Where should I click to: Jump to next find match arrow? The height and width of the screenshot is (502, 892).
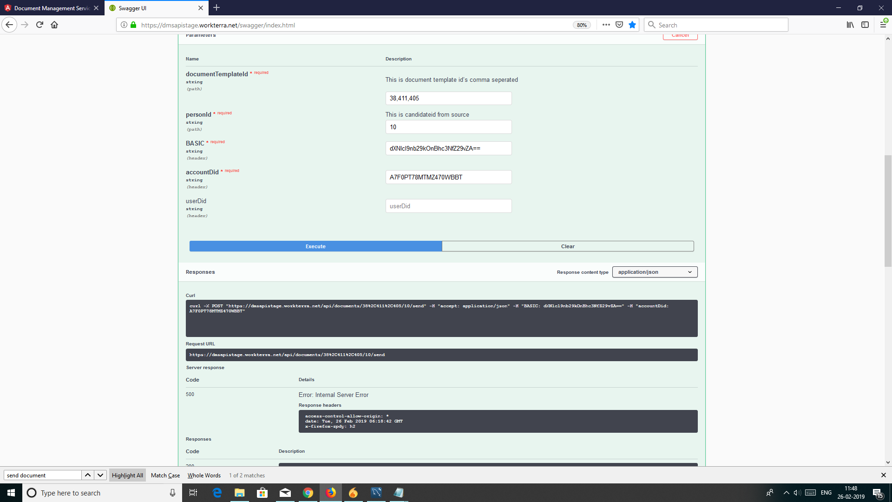coord(100,475)
